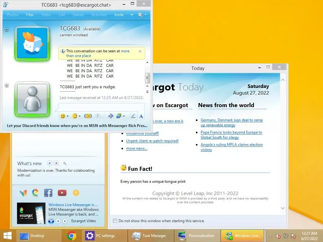Image resolution: width=323 pixels, height=242 pixels.
Task: Open What's new wrench settings icon
Action: (64, 164)
